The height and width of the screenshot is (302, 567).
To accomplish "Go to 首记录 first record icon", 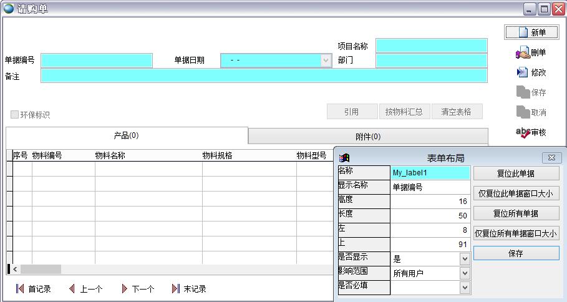I will click(x=20, y=289).
